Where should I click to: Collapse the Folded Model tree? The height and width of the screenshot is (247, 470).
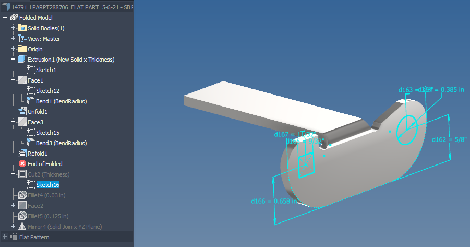click(x=5, y=17)
